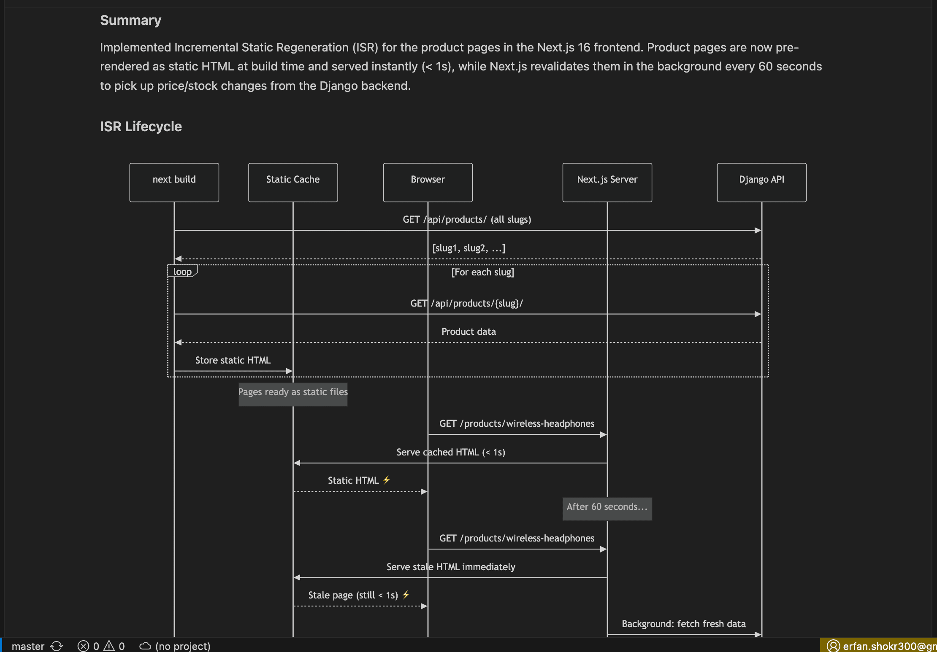
Task: Open the warnings count indicator
Action: 114,646
